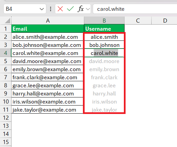The image size is (177, 147).
Task: Select the cell containing alice.smith@example.com
Action: [47, 37]
